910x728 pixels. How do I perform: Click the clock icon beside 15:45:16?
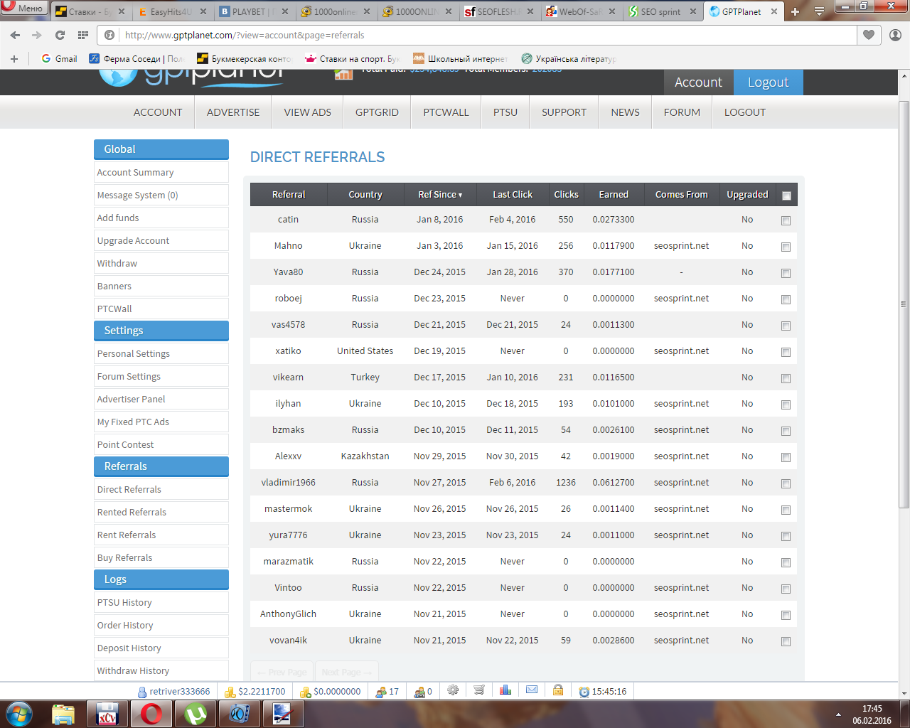click(x=584, y=692)
